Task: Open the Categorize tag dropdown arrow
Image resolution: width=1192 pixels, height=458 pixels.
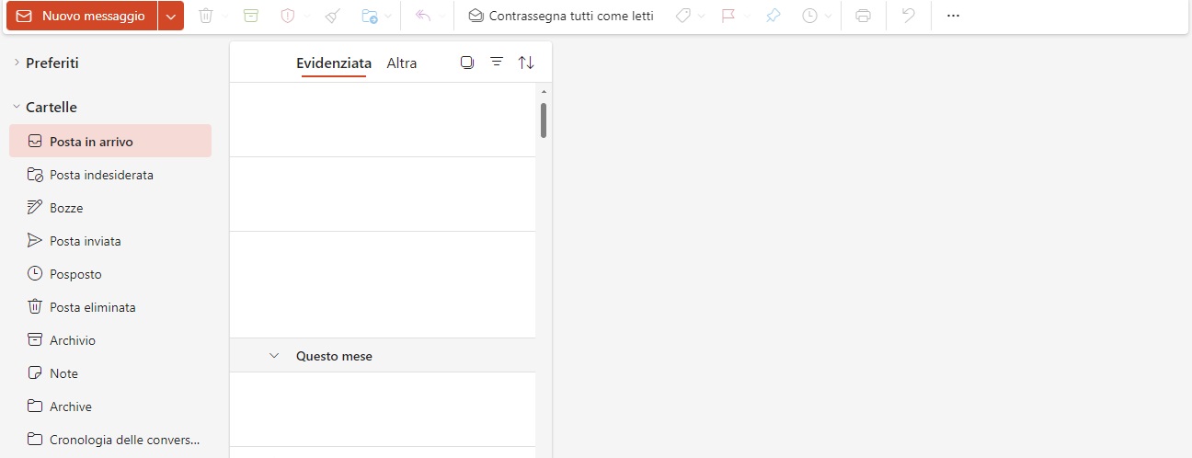Action: click(x=702, y=16)
